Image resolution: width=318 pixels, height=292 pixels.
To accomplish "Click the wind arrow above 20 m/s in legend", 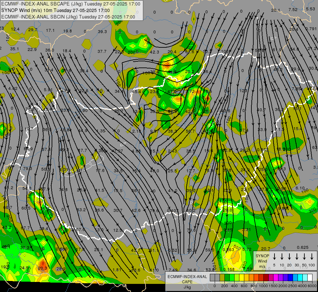I will [x=289, y=257].
